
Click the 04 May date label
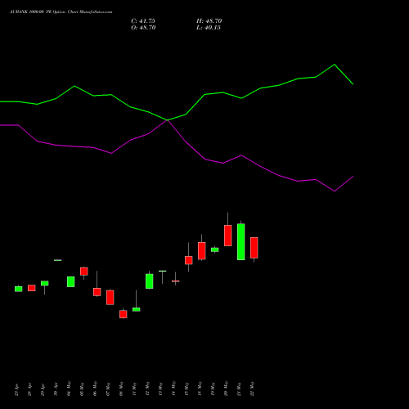(70, 389)
